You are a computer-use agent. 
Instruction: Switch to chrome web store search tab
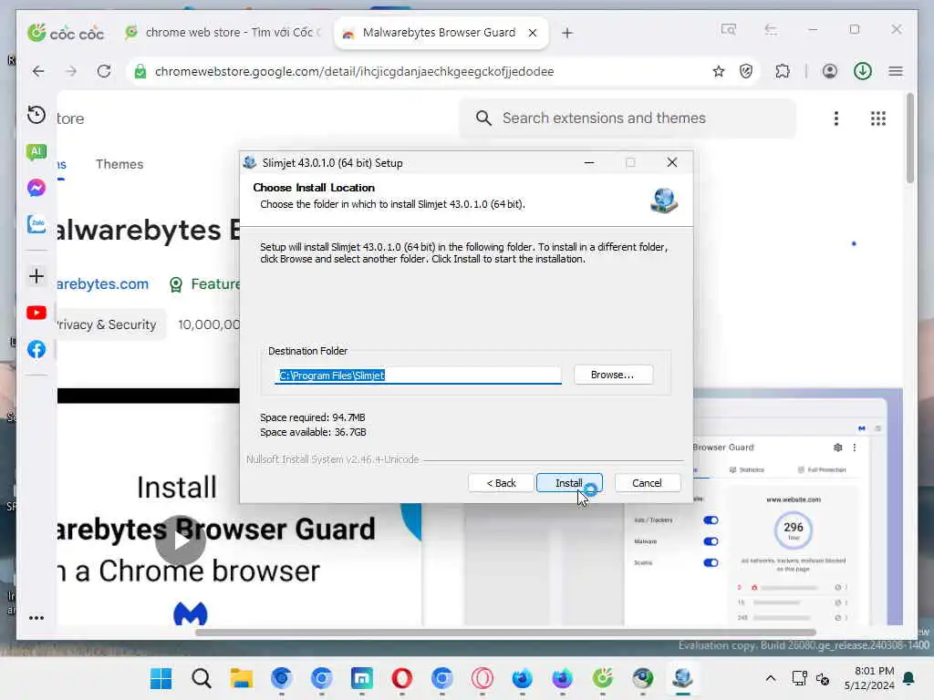point(225,32)
